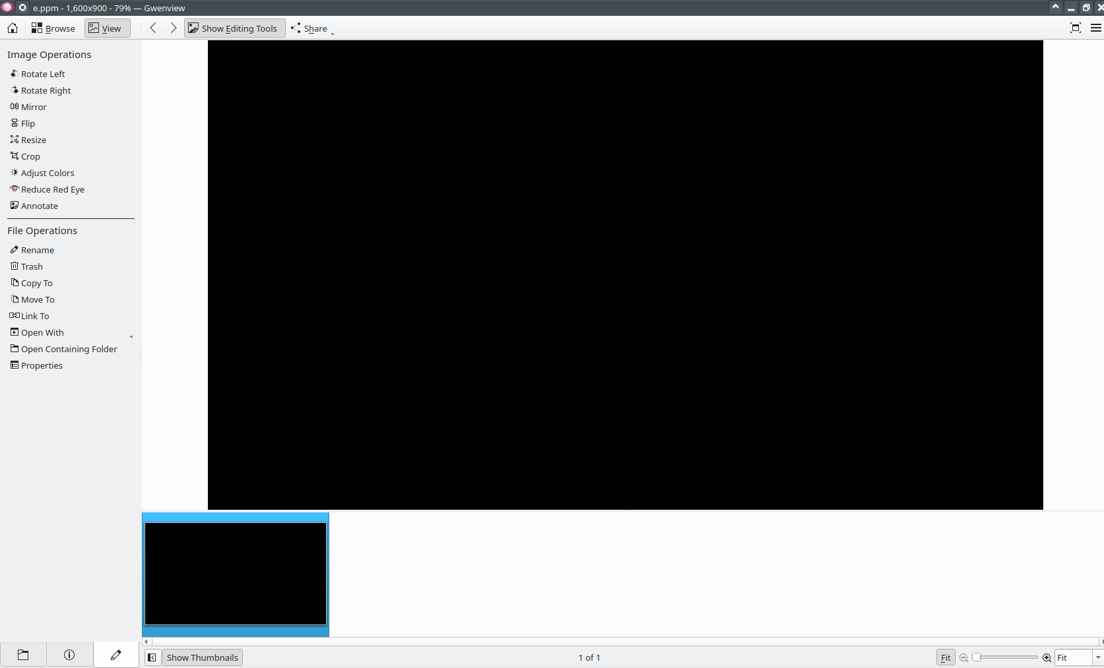Start the Annotate tool

[38, 206]
